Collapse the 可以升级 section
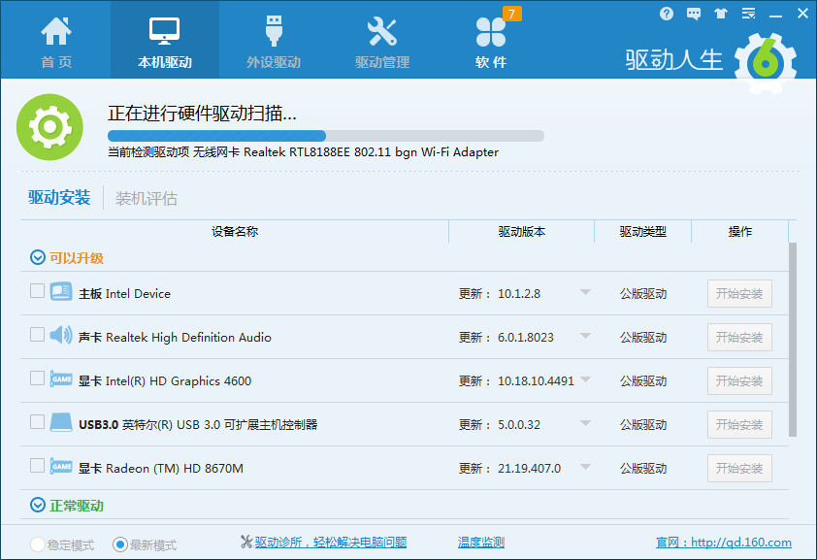The image size is (817, 560). (x=38, y=258)
